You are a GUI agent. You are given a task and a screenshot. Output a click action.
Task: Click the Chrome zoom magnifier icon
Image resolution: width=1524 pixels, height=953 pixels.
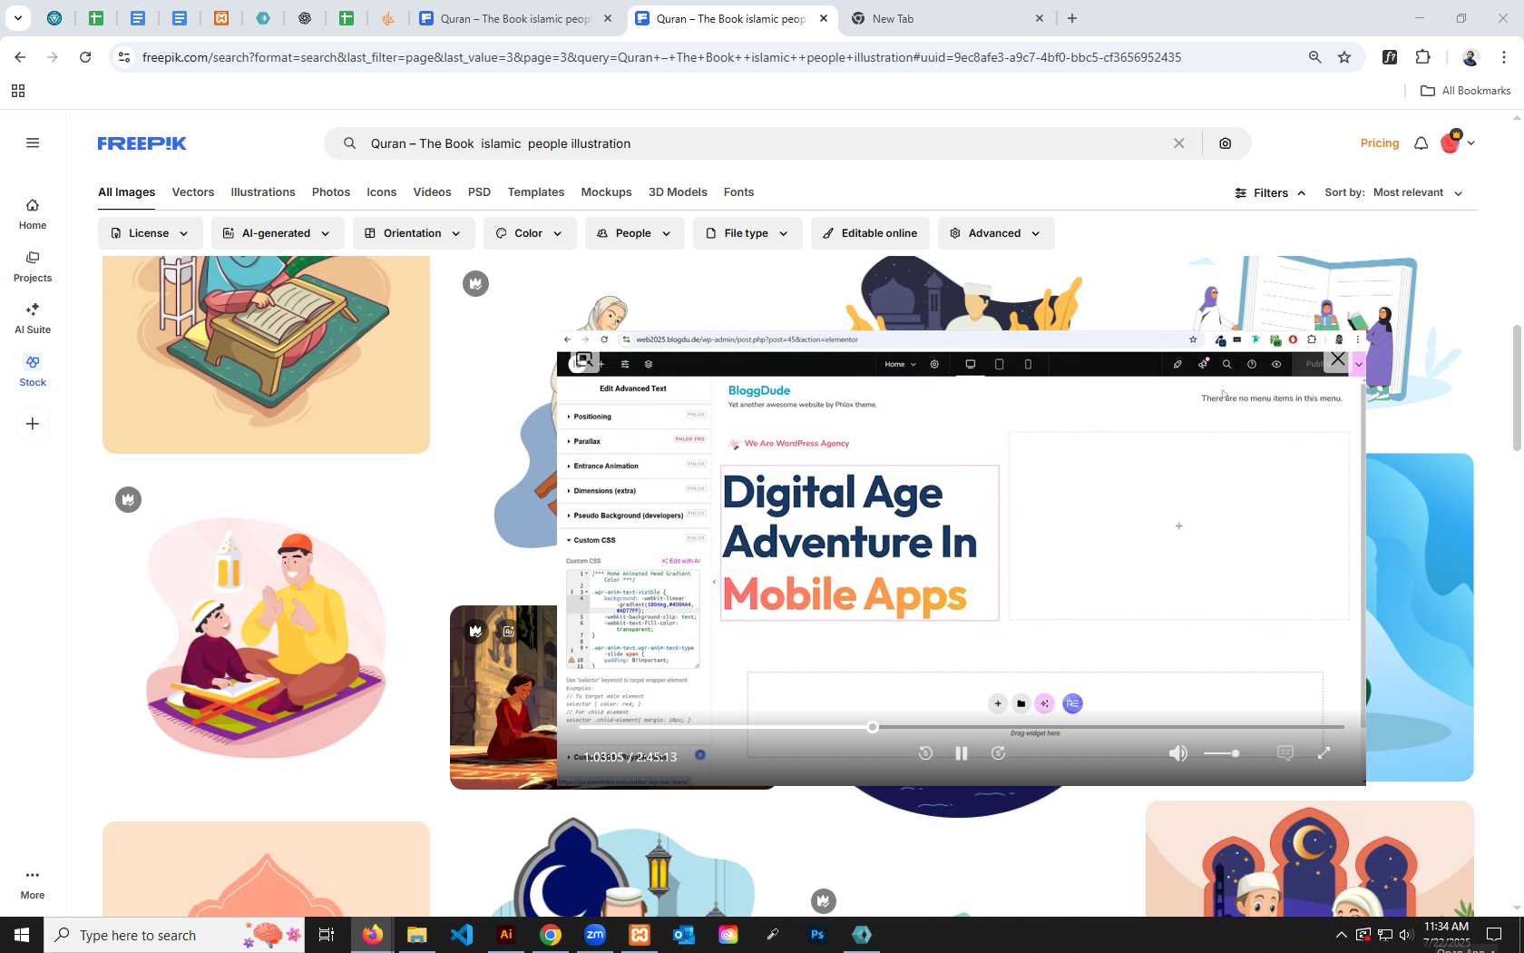click(x=1314, y=57)
